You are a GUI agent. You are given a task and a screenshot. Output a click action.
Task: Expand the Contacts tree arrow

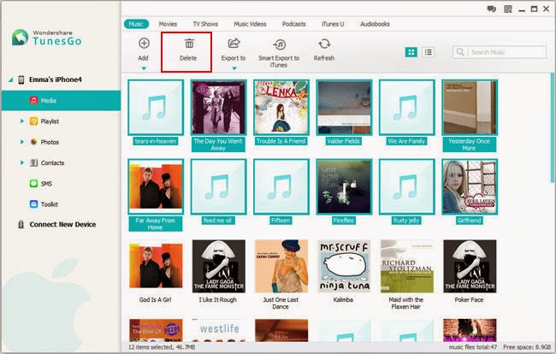pyautogui.click(x=22, y=163)
